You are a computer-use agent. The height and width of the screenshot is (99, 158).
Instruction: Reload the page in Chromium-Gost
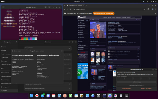click(x=71, y=9)
